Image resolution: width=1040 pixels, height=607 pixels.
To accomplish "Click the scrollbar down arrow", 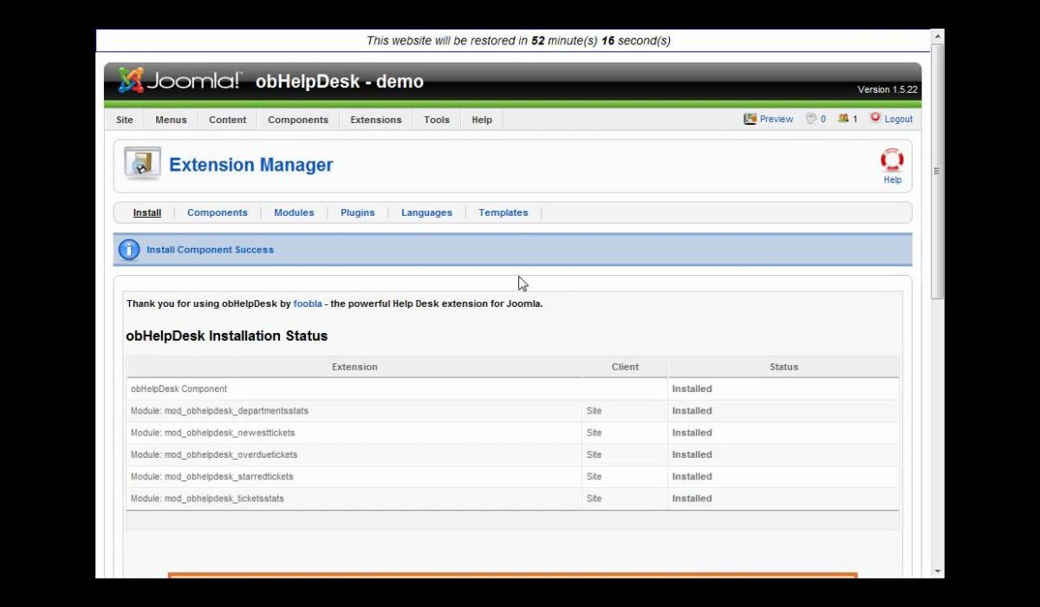I will 937,571.
